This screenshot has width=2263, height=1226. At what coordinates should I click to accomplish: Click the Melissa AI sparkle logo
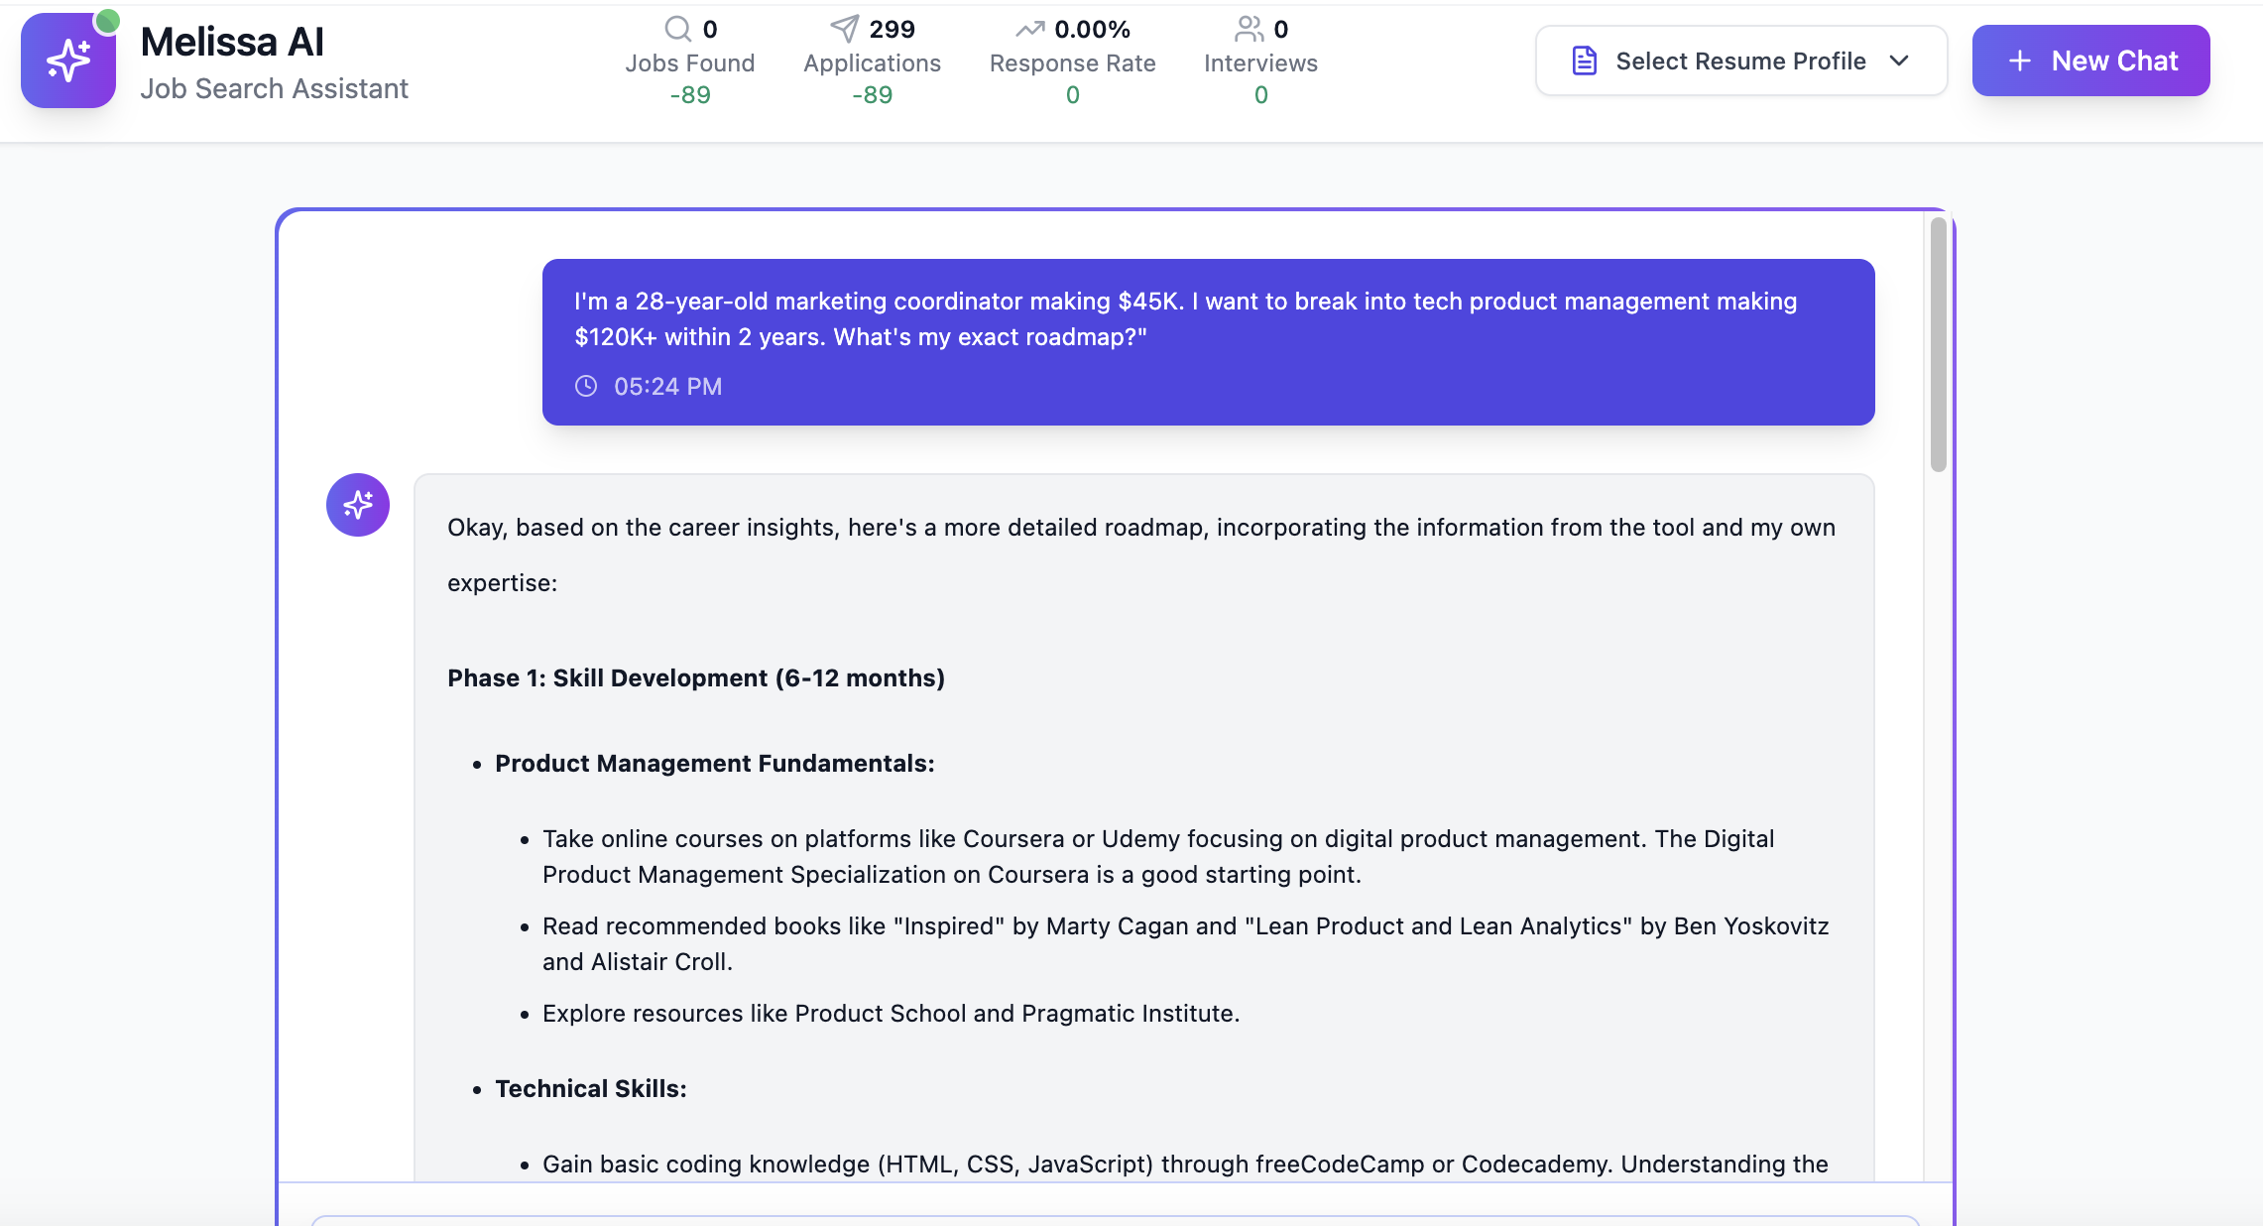coord(67,61)
